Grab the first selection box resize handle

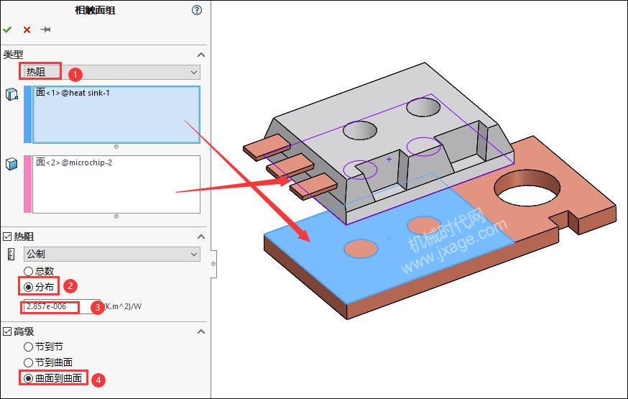click(116, 147)
